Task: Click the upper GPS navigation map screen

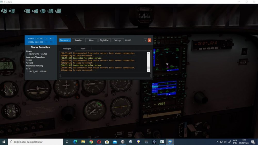Action: click(166, 60)
